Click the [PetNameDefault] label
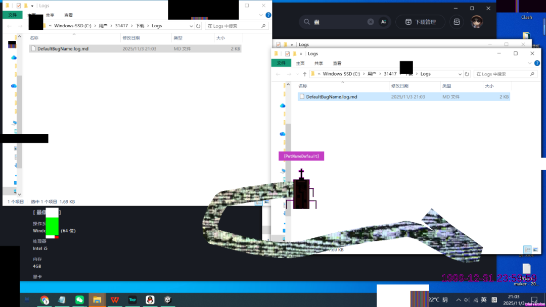546x307 pixels. click(x=301, y=156)
